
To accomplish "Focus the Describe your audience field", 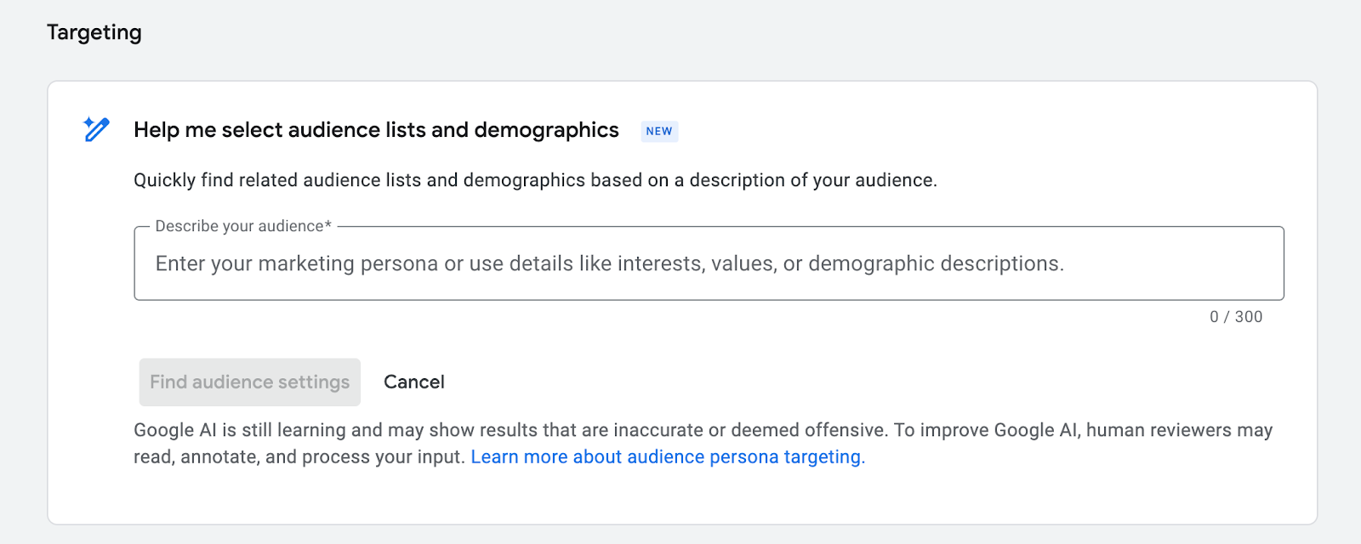I will (709, 263).
